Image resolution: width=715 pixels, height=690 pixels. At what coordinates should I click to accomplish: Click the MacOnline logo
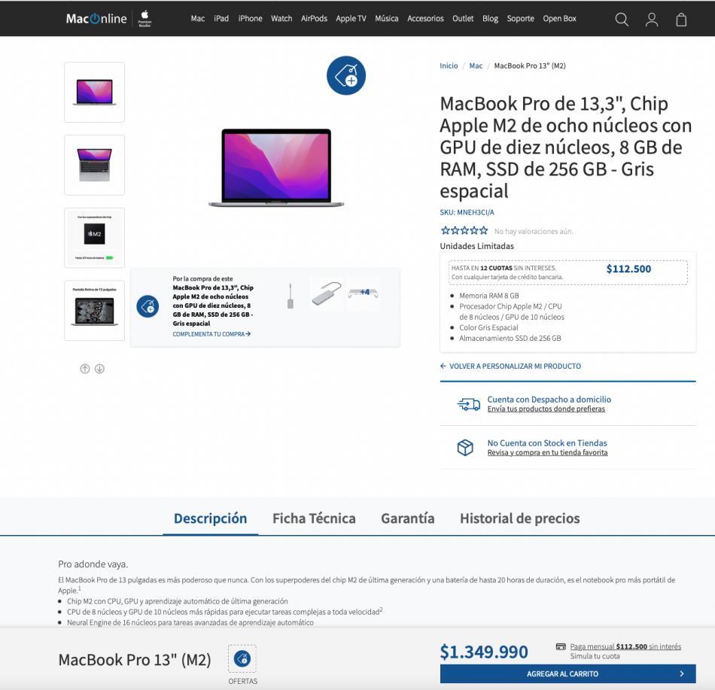click(x=96, y=19)
